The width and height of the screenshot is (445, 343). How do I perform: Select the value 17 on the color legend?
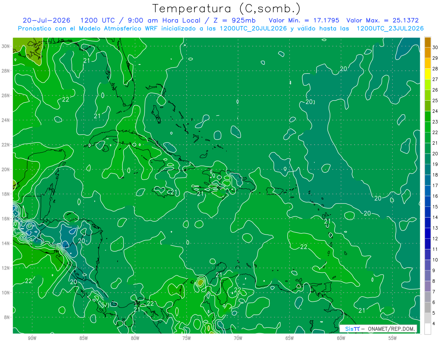coord(435,185)
